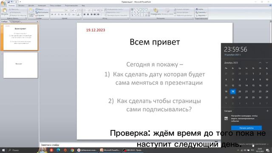Expand the Font group dialog launcher
Screen dimensions: 272x153
coord(80,18)
